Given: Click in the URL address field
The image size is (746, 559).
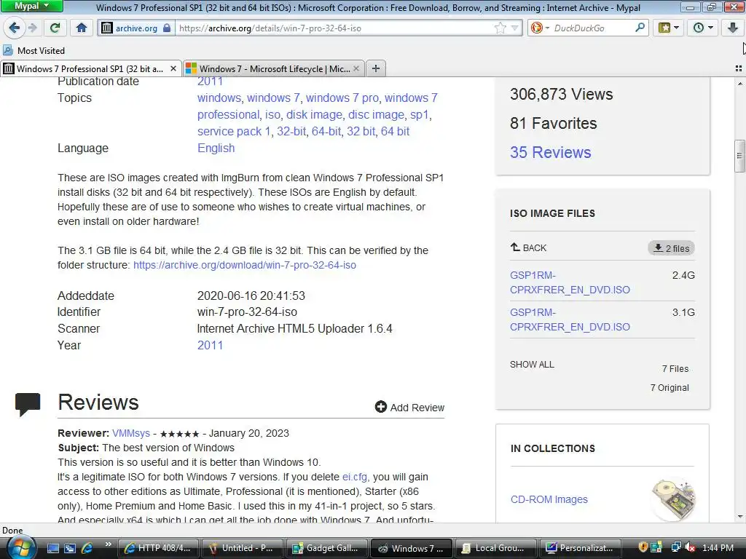Looking at the screenshot, I should coord(333,28).
